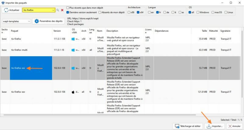
Task: Click the horizontal scrollbar of package list
Action: 100,115
